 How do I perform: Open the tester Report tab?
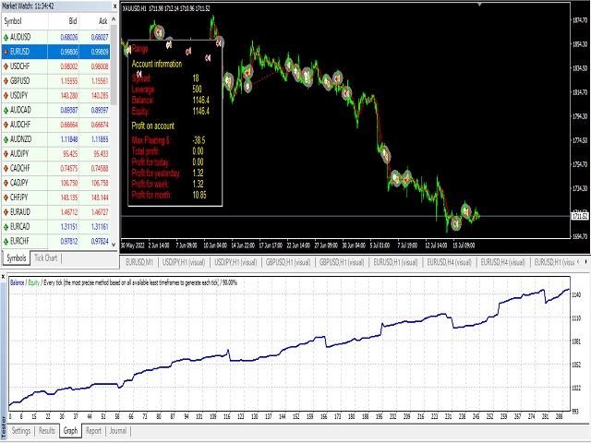pyautogui.click(x=93, y=430)
